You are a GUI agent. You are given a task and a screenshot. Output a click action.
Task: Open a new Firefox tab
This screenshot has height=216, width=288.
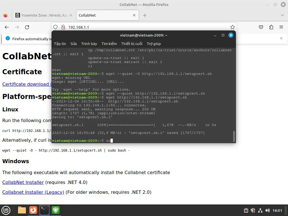[x=145, y=15]
